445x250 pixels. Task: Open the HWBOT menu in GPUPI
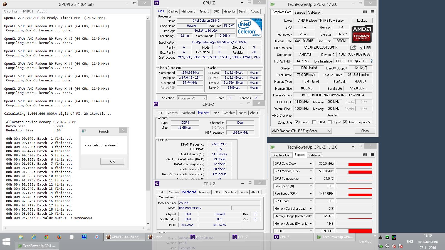tap(27, 11)
